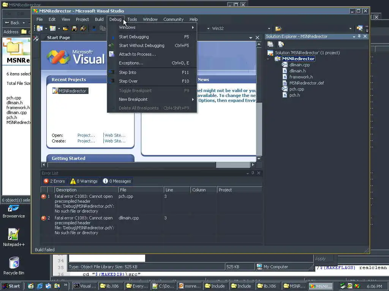
Task: Click the Description column header
Action: coord(86,190)
